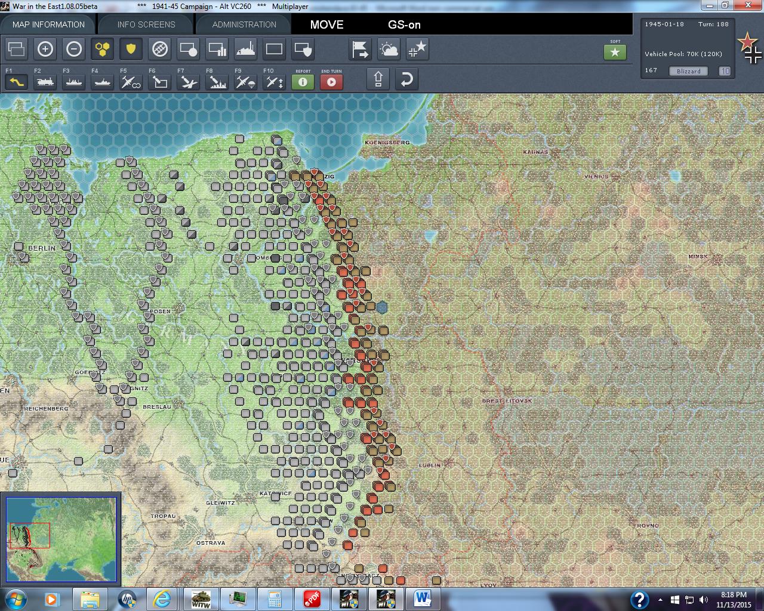Open Windows Start button
The width and height of the screenshot is (764, 611).
click(14, 598)
